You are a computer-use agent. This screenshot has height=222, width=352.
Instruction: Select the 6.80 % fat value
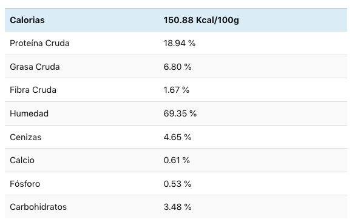(x=177, y=67)
